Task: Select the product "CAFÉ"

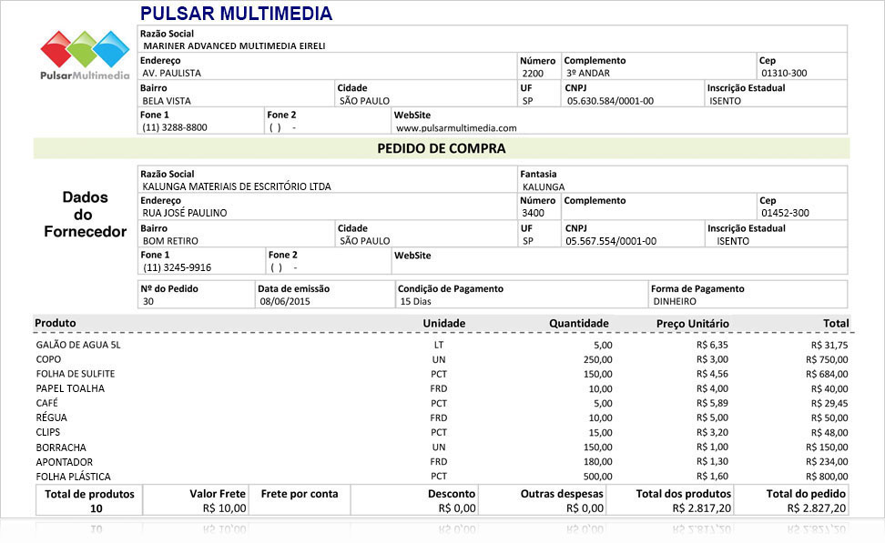Action: pyautogui.click(x=46, y=403)
